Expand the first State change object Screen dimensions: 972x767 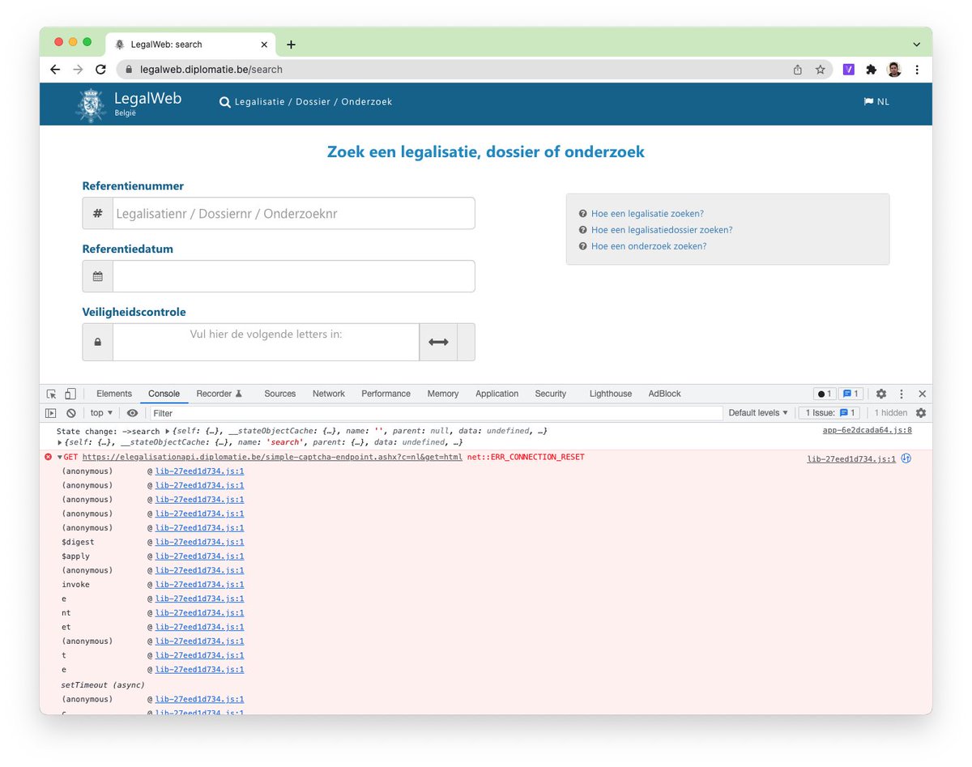(167, 431)
